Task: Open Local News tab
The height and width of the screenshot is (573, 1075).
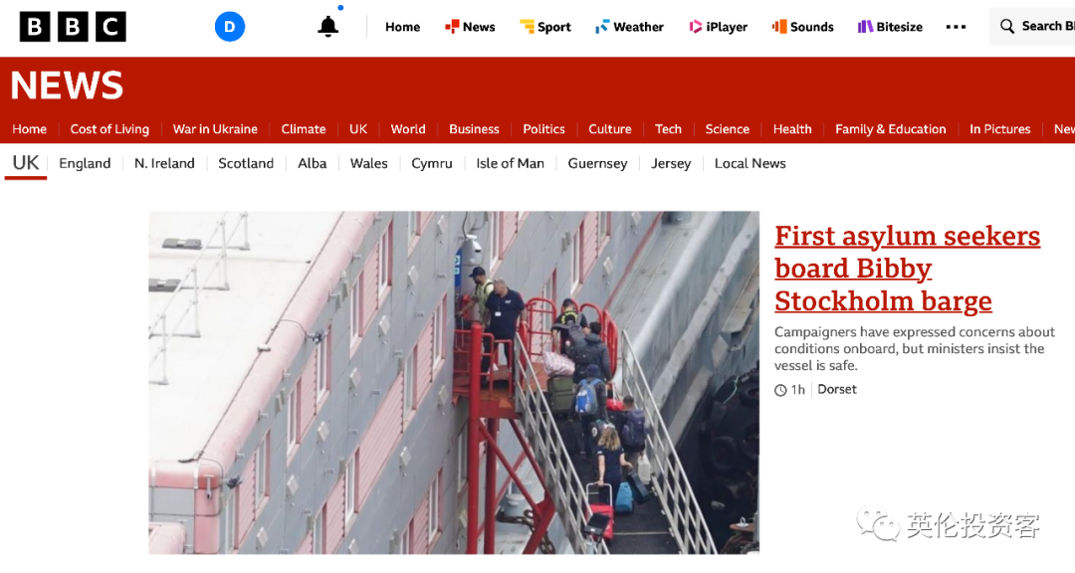Action: [751, 163]
